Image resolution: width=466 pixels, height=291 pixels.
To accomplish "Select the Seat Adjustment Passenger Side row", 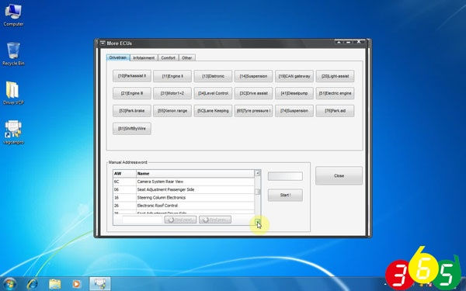I will (183, 189).
